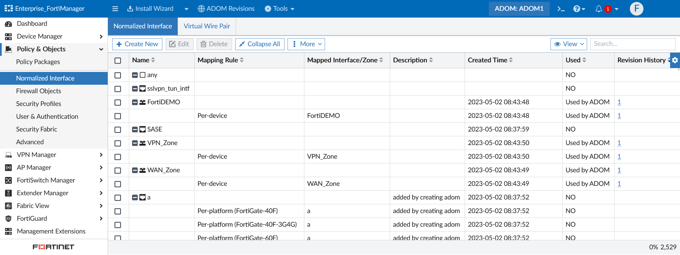Toggle the select-all header checkbox
This screenshot has width=680, height=255.
click(x=118, y=60)
